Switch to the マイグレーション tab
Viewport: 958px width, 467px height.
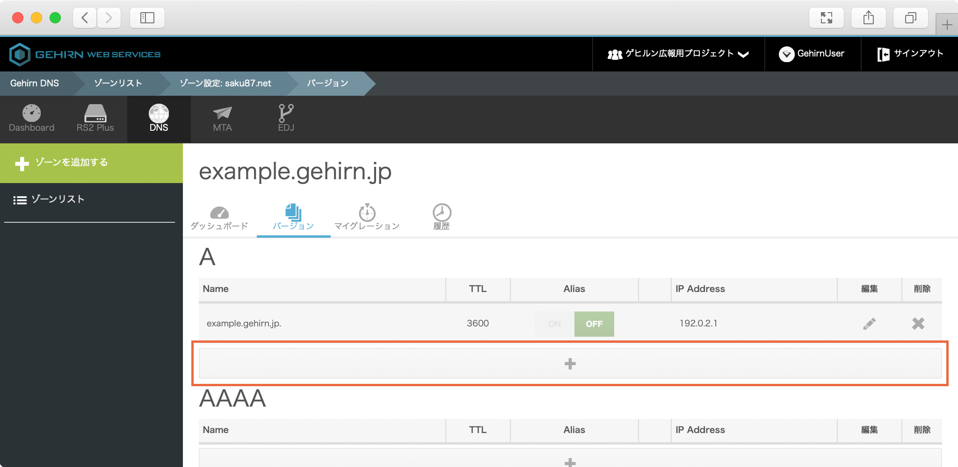(367, 218)
